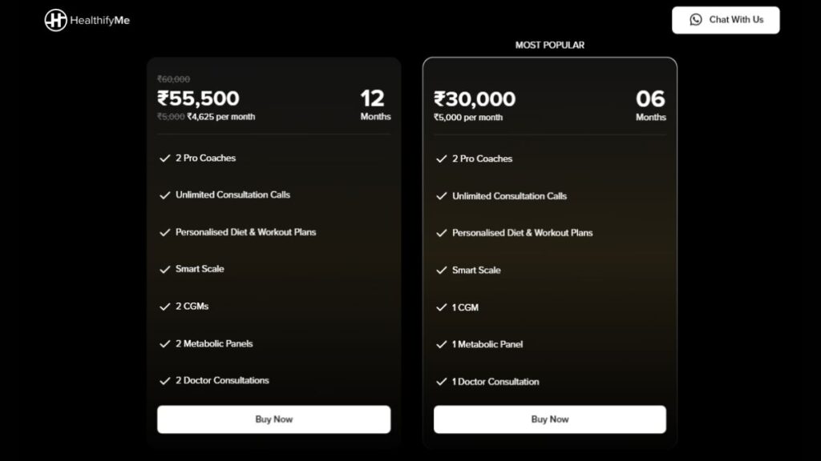Click the MOST POPULAR label
This screenshot has width=821, height=461.
pyautogui.click(x=550, y=45)
